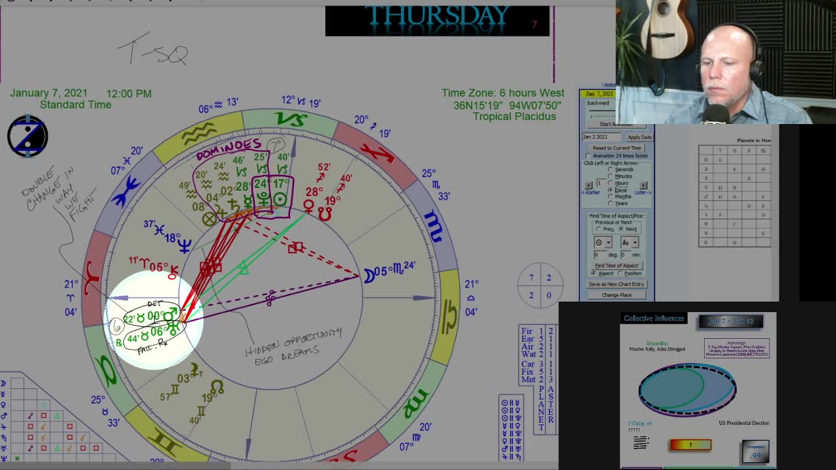Enable Animation 24 times faster checkbox

588,156
